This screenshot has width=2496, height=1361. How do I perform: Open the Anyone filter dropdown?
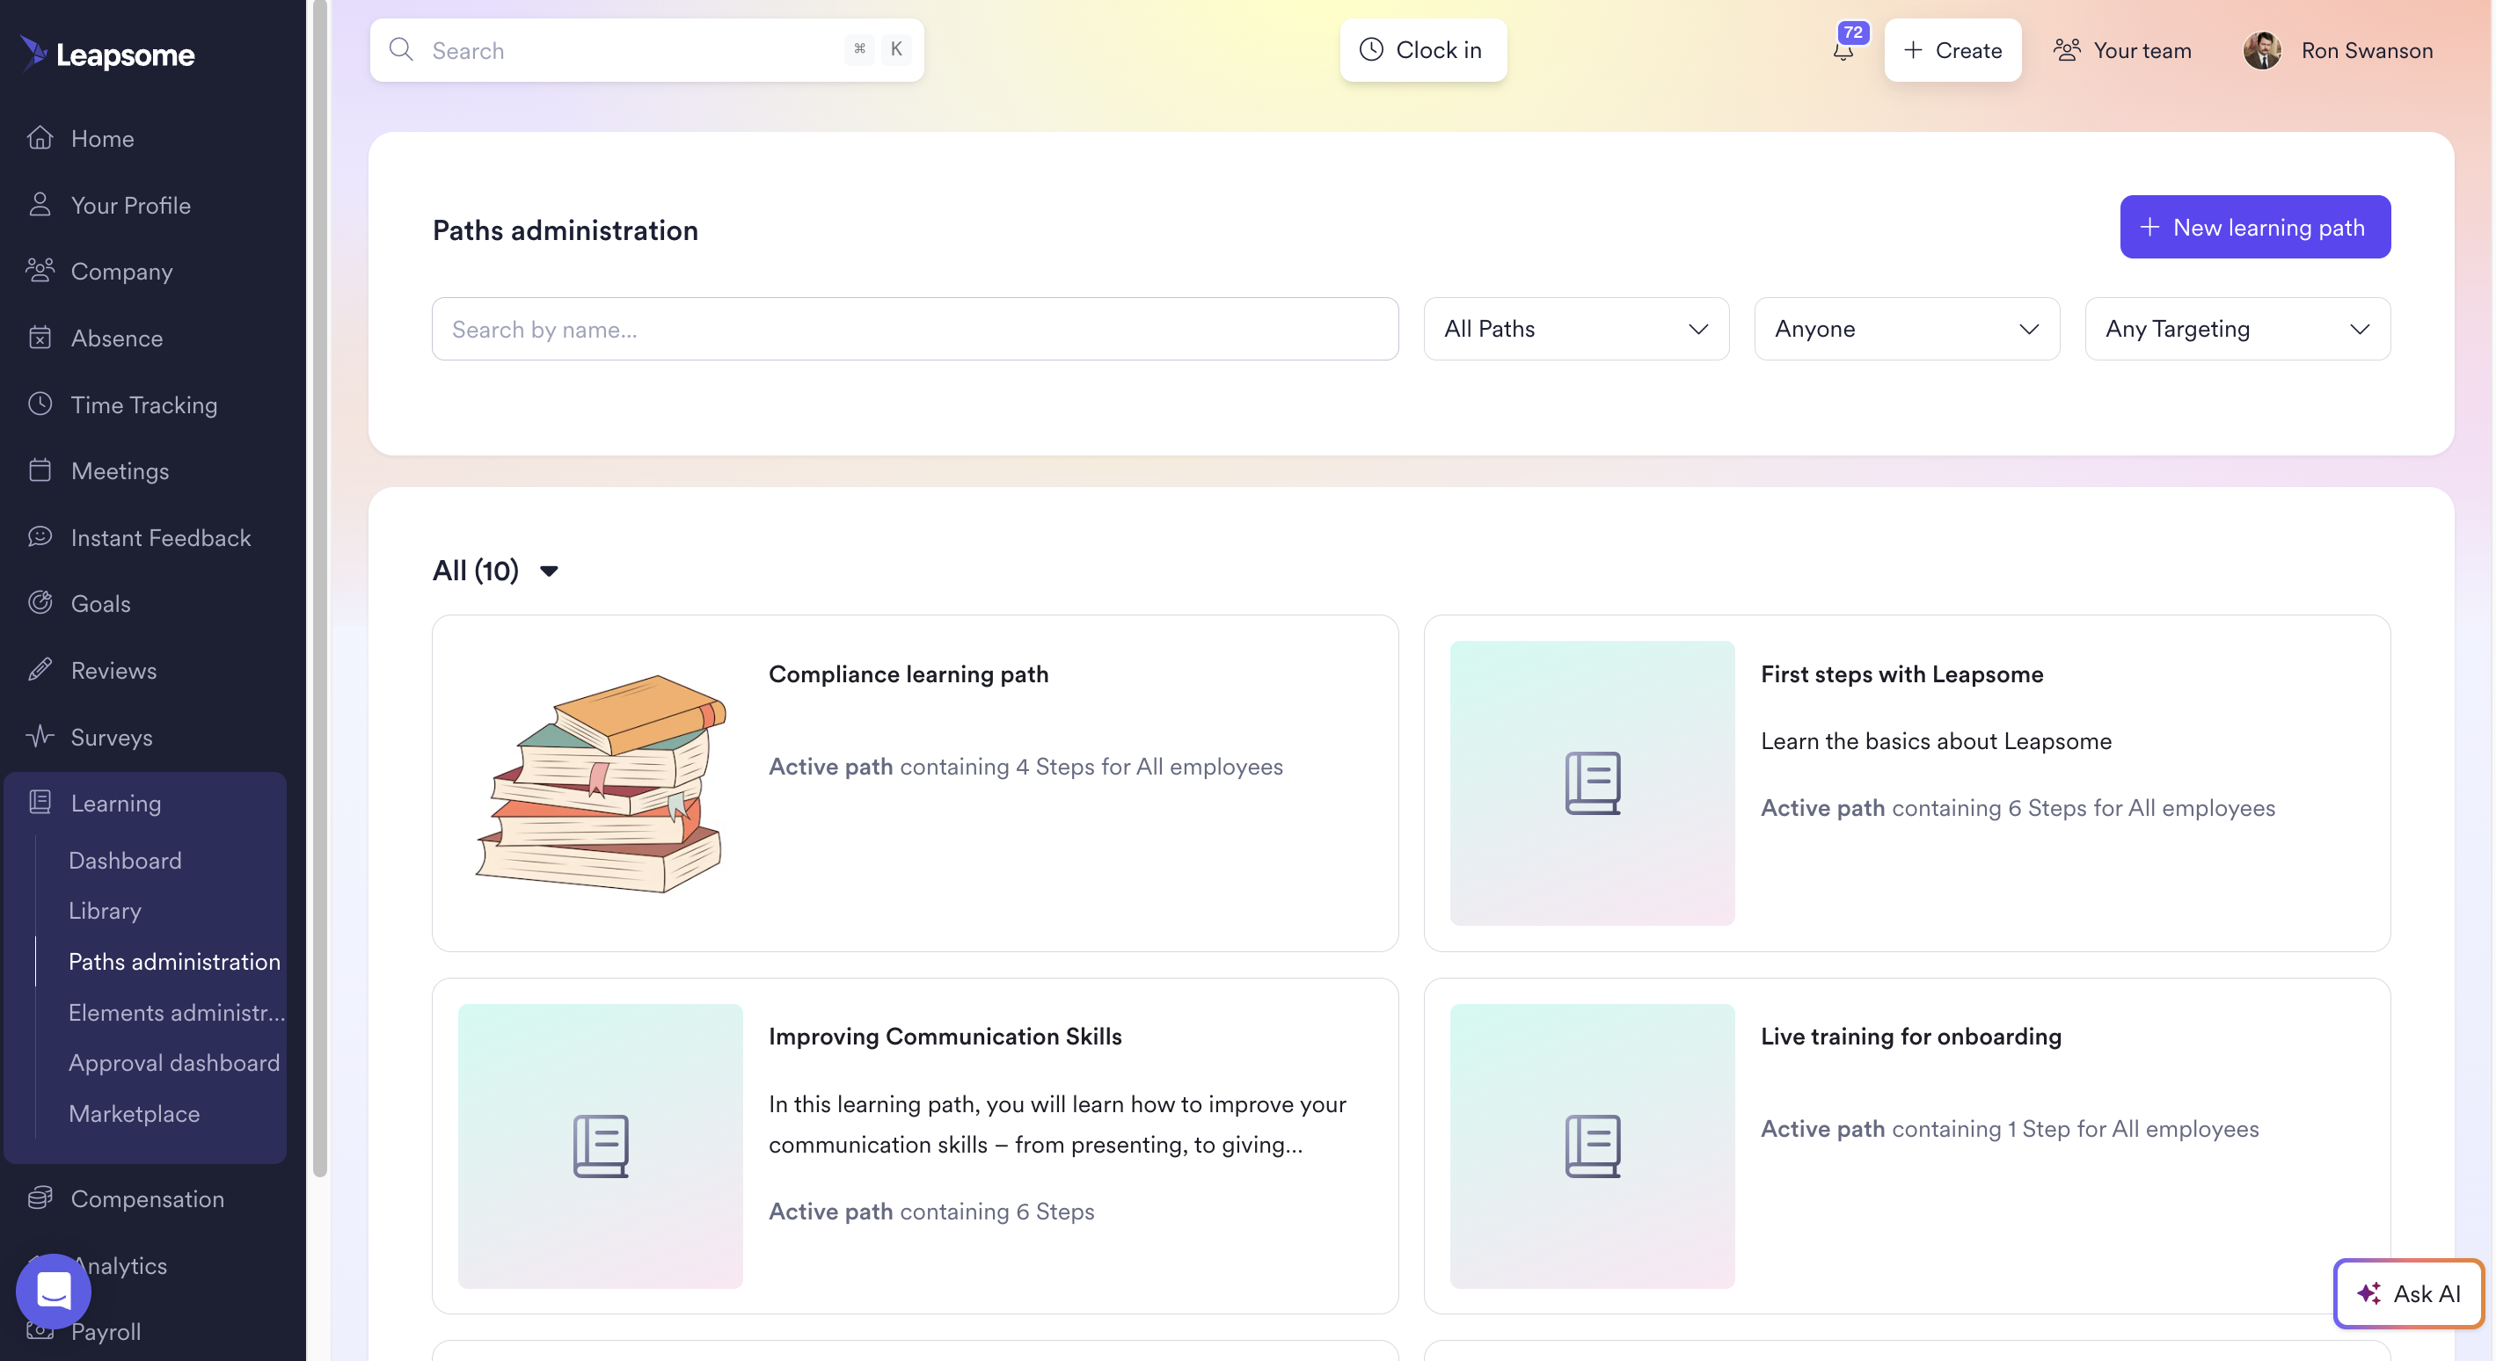click(1907, 329)
